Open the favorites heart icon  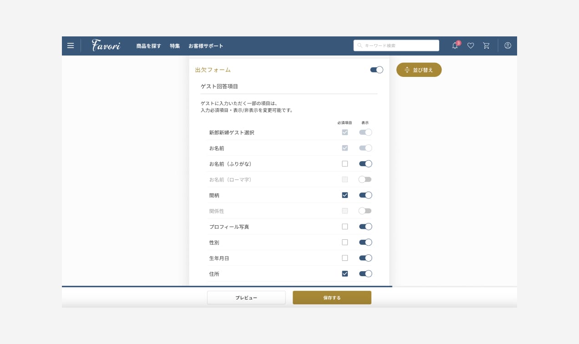click(x=471, y=46)
